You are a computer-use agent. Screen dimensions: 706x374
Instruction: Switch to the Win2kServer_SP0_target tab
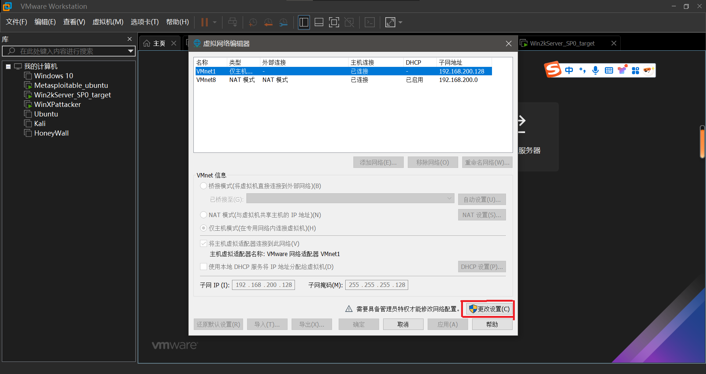(562, 43)
